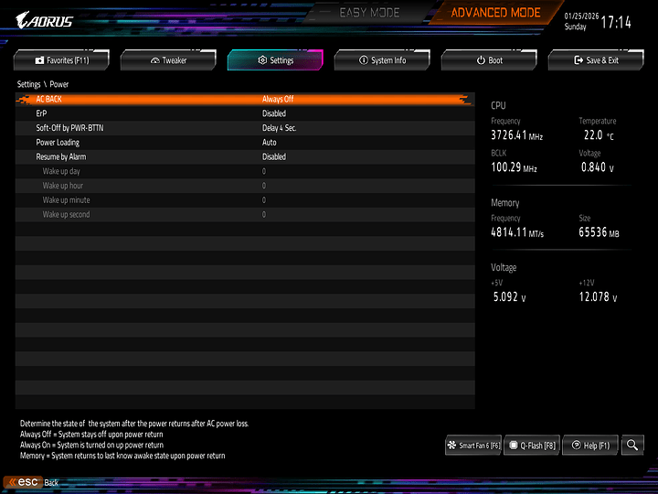Click CPU frequency 3726.41 MHz
658x494 pixels.
pos(517,135)
